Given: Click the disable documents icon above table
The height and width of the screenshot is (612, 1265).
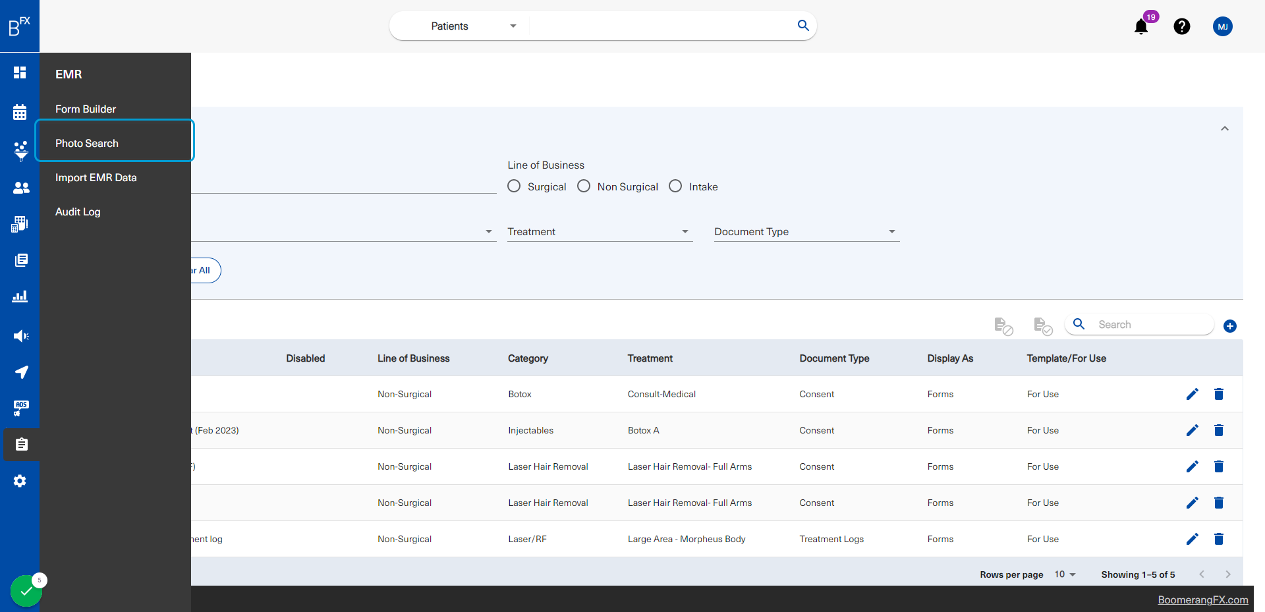Looking at the screenshot, I should click(x=1003, y=326).
